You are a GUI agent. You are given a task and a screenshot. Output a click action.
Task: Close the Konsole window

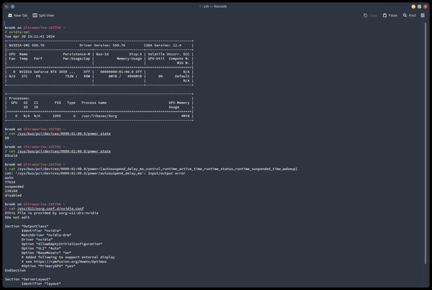[x=425, y=7]
